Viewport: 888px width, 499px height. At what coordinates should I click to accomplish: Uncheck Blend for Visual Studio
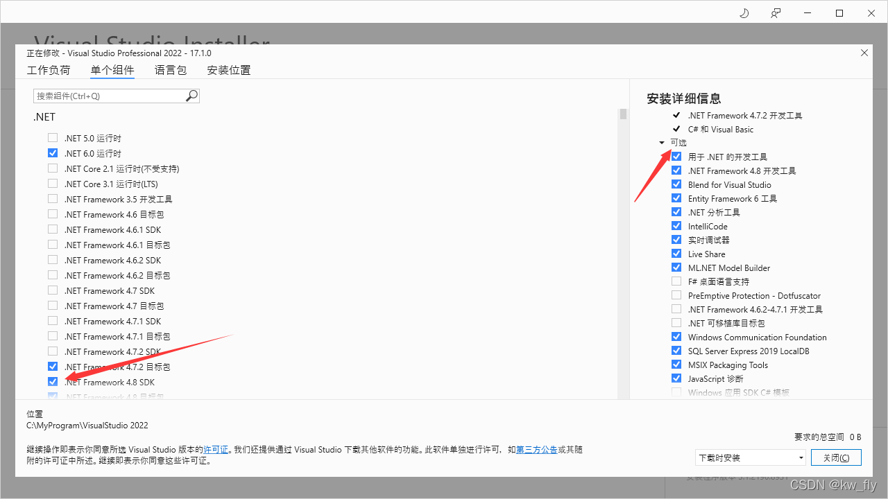676,184
